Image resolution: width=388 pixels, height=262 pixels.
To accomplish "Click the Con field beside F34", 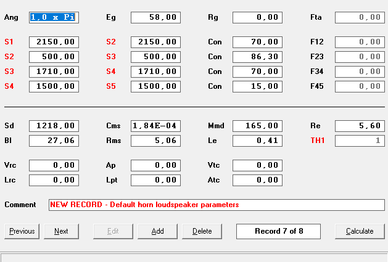I will coord(257,72).
